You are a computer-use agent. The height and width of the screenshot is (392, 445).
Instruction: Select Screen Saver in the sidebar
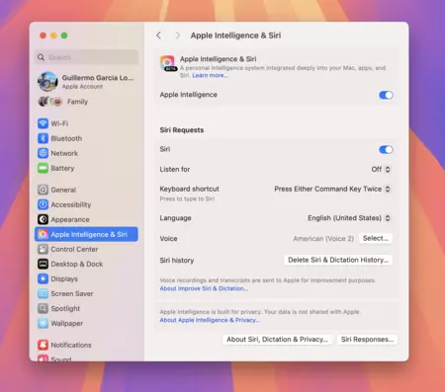(x=86, y=293)
